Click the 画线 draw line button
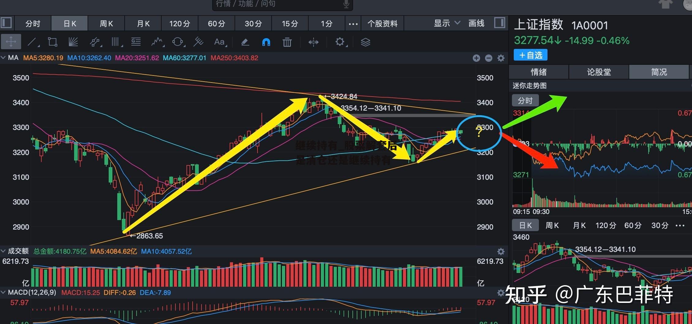 (x=476, y=23)
